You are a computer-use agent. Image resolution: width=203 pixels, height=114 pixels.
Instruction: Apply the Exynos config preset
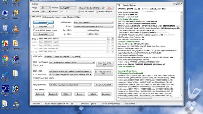80,94
